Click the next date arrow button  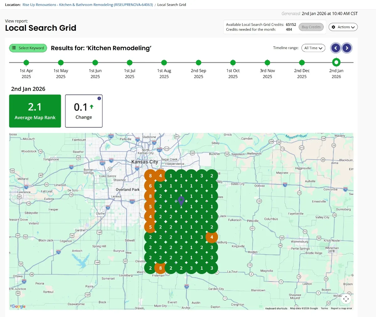pos(347,48)
